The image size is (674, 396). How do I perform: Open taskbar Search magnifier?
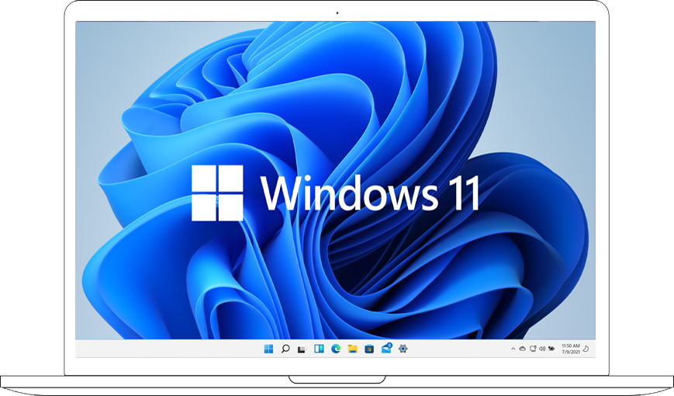pos(285,349)
